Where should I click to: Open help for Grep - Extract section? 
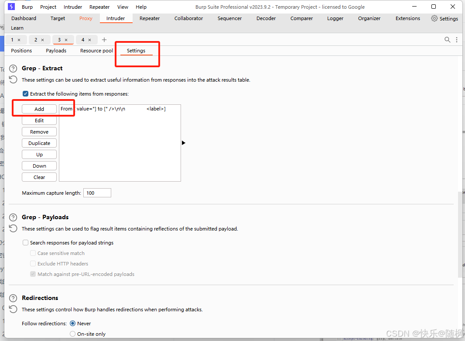click(x=13, y=69)
